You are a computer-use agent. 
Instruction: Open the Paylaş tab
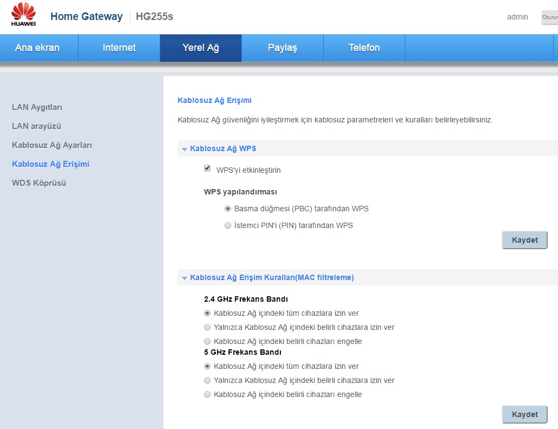[283, 48]
